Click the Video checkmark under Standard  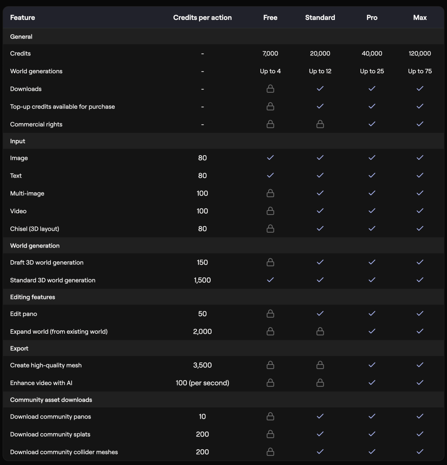click(320, 211)
